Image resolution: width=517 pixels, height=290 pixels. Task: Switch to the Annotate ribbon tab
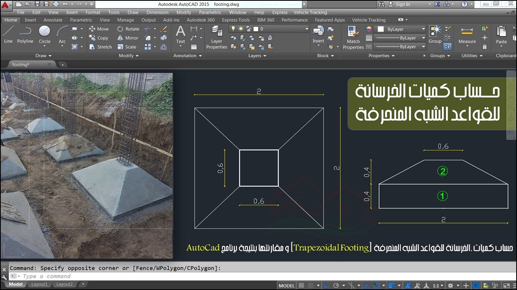coord(53,20)
